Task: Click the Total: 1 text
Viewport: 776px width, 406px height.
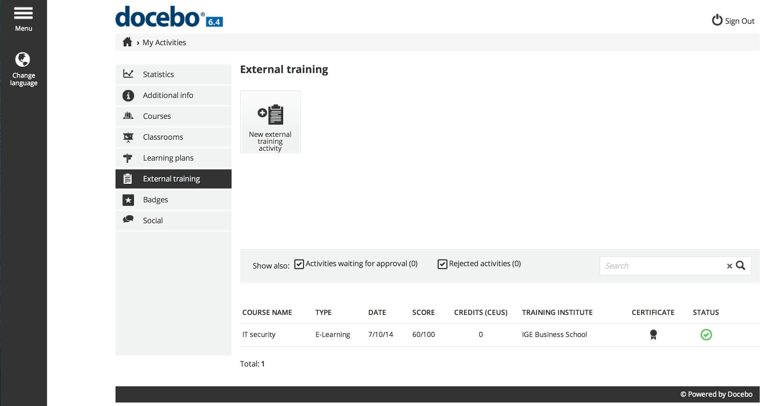Action: click(252, 364)
